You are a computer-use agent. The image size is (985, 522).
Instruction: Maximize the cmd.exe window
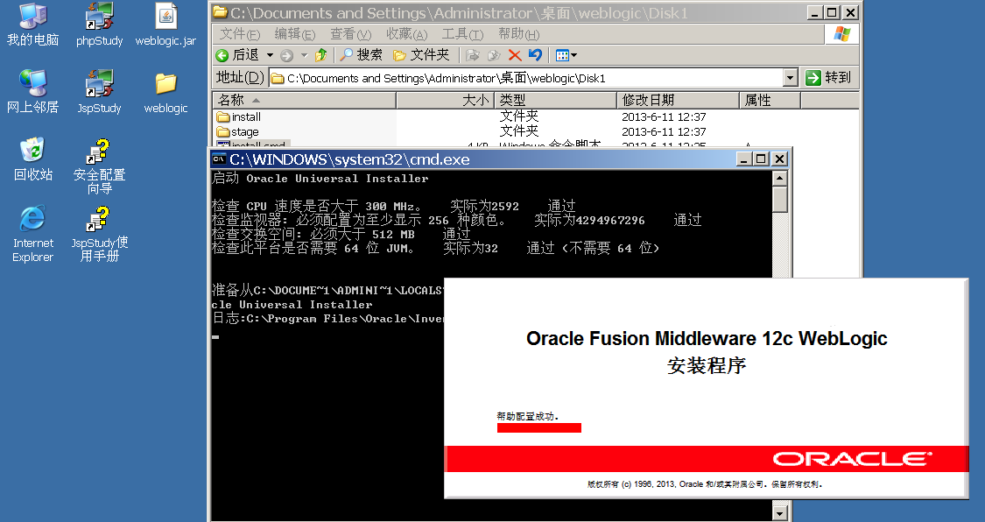tap(762, 159)
